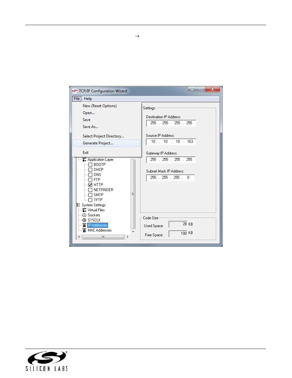Uncheck the HTTP checkbox
Image resolution: width=292 pixels, height=378 pixels.
pyautogui.click(x=90, y=185)
